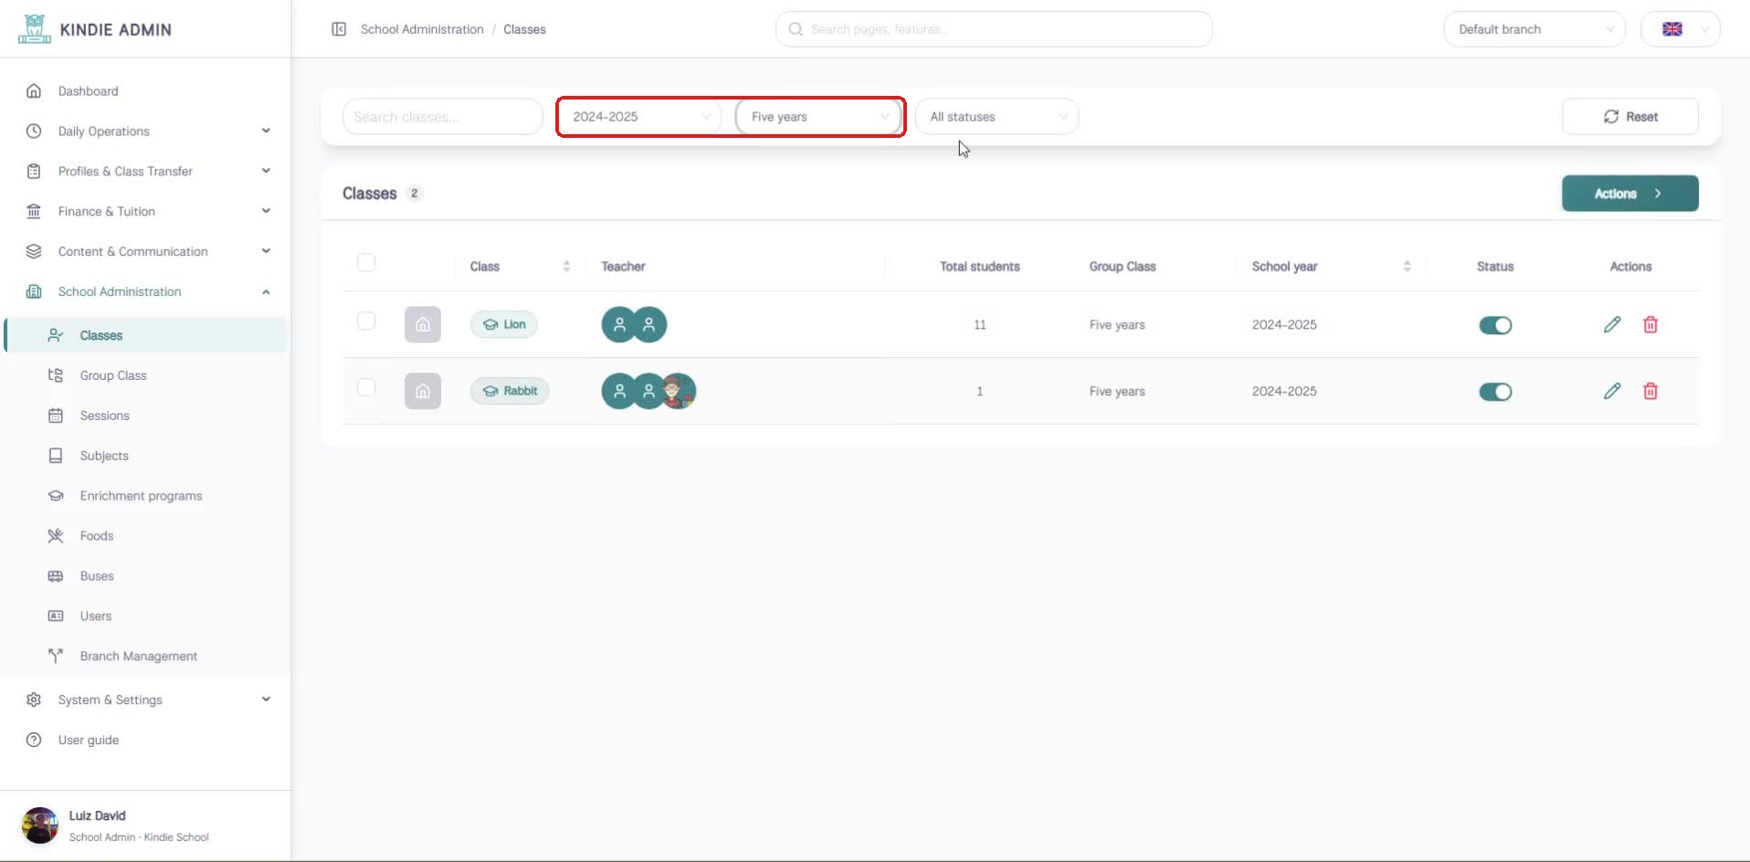Open the Default branch selector
Screen dimensions: 1750x862
point(1534,29)
